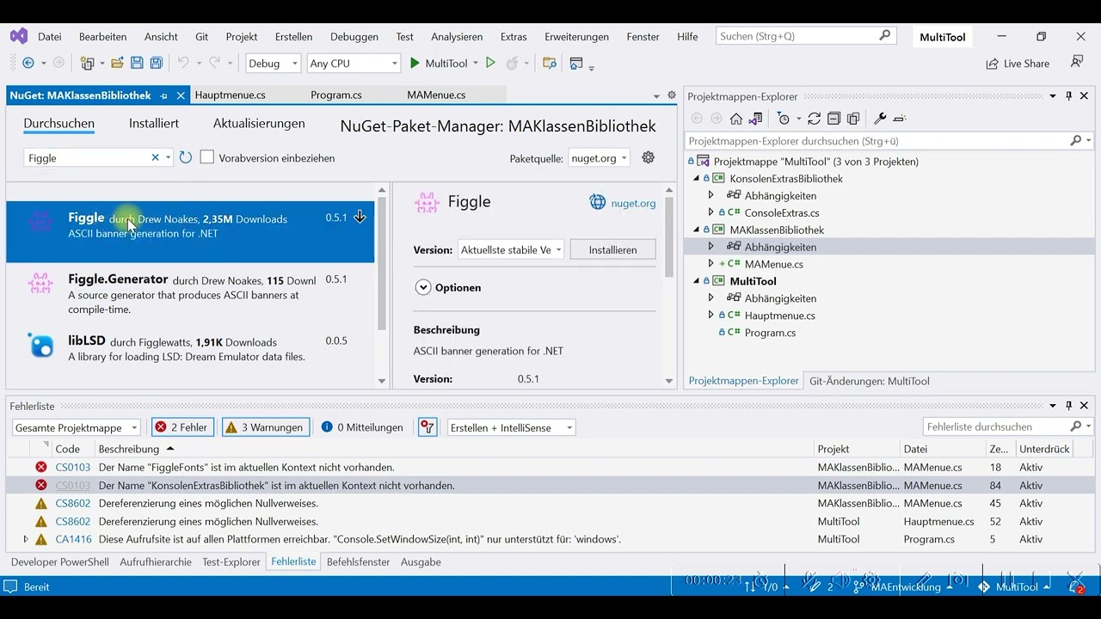
Task: Collapse all nodes in Projektmappen-Explorer
Action: click(x=833, y=119)
